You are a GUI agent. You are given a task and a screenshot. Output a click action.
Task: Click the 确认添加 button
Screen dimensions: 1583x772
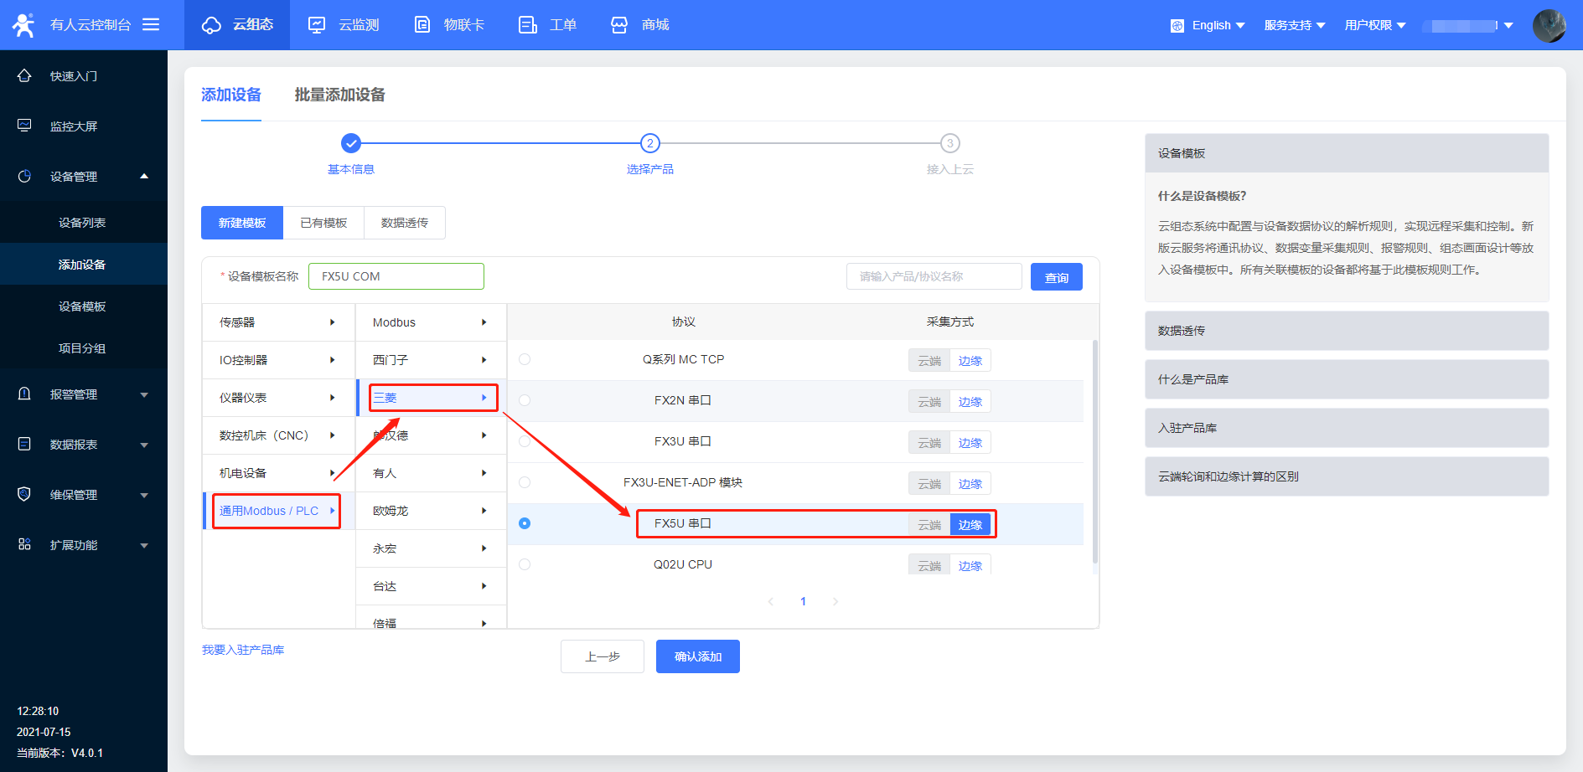pos(697,656)
